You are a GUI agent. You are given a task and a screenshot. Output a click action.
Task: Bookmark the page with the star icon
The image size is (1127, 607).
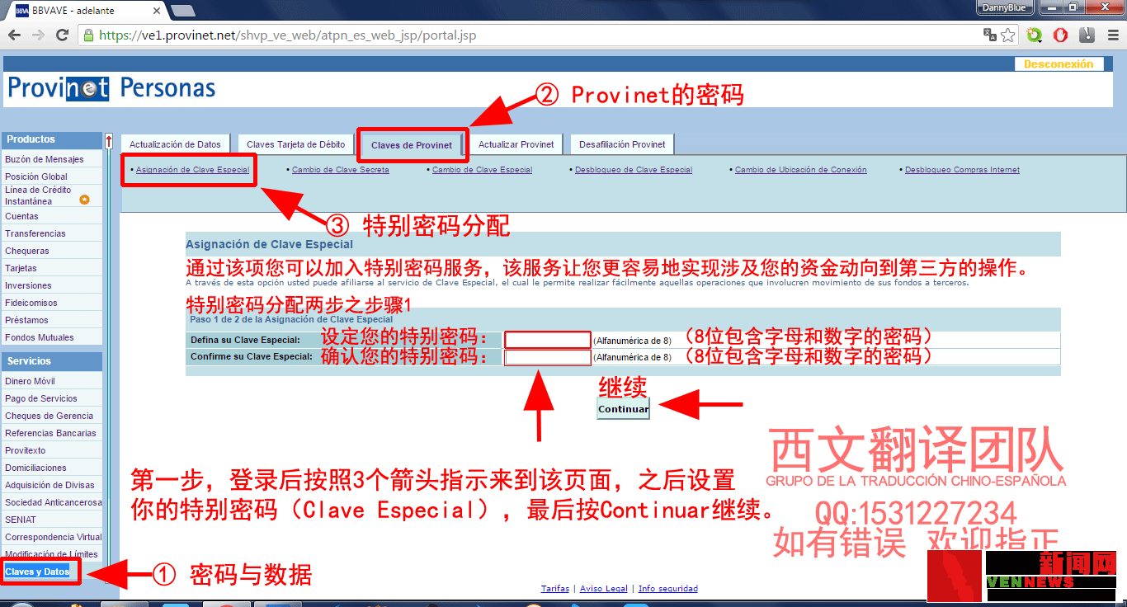1008,35
